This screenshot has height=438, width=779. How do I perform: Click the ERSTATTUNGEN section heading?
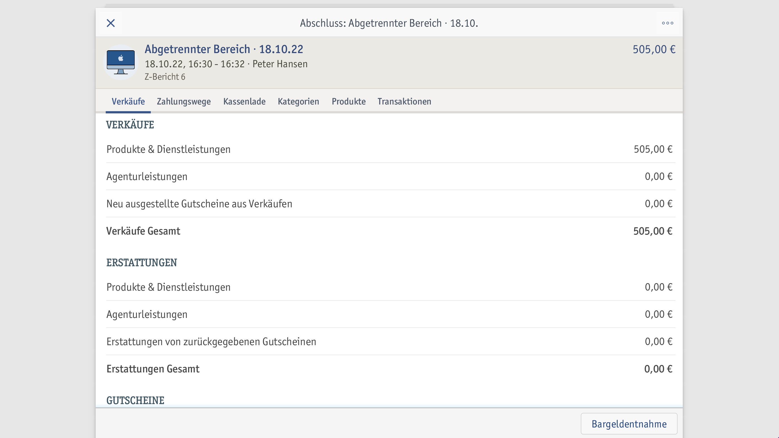(142, 263)
